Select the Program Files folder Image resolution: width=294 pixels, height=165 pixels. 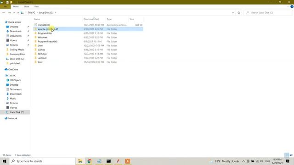45,33
